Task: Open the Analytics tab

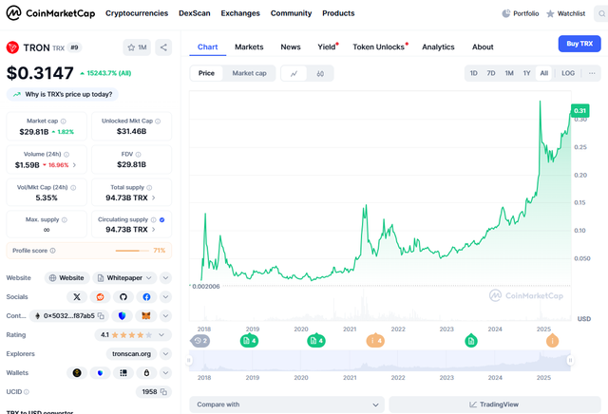Action: coord(438,47)
